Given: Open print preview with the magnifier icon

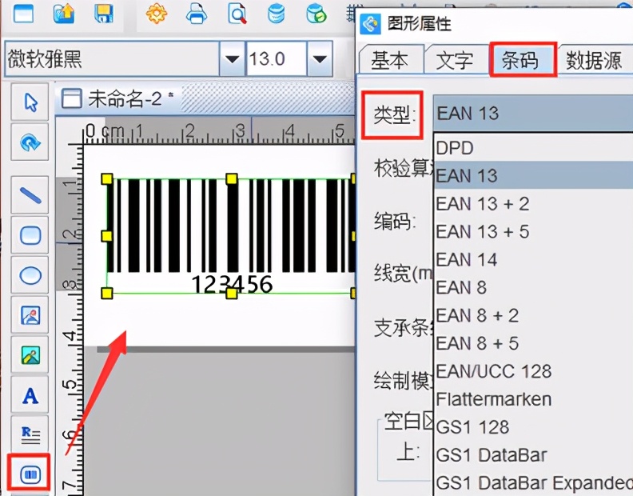Looking at the screenshot, I should coord(237,14).
